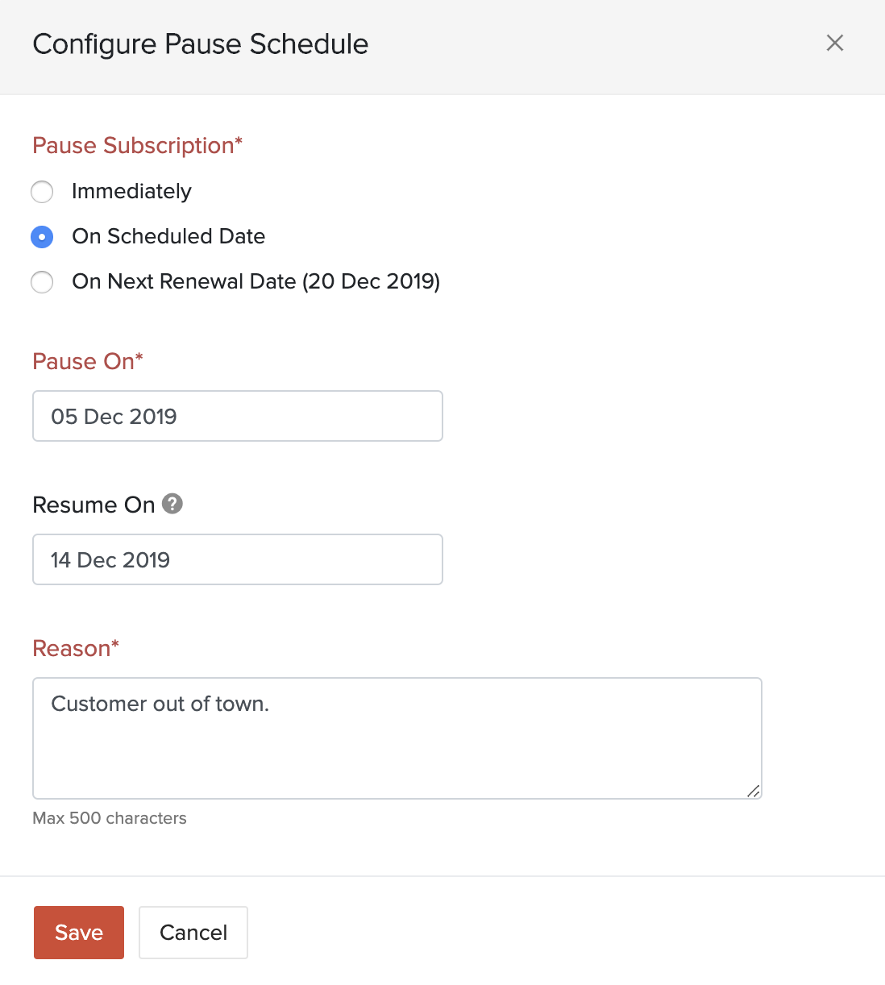Click the "On Scheduled Date" label text
885x985 pixels.
168,237
